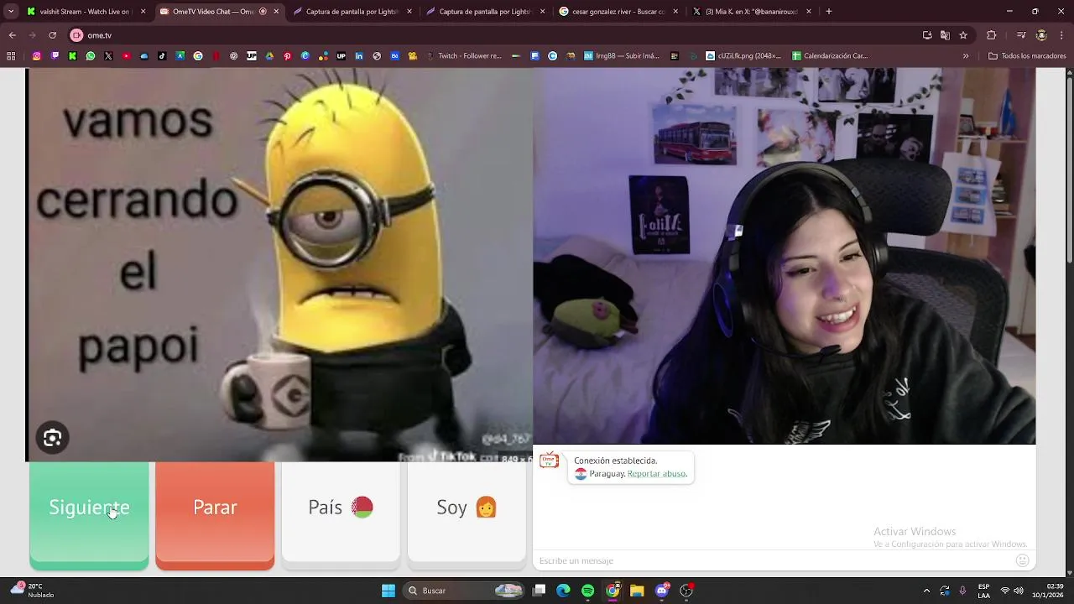Open the Soy gender selector
This screenshot has width=1074, height=604.
pos(467,512)
